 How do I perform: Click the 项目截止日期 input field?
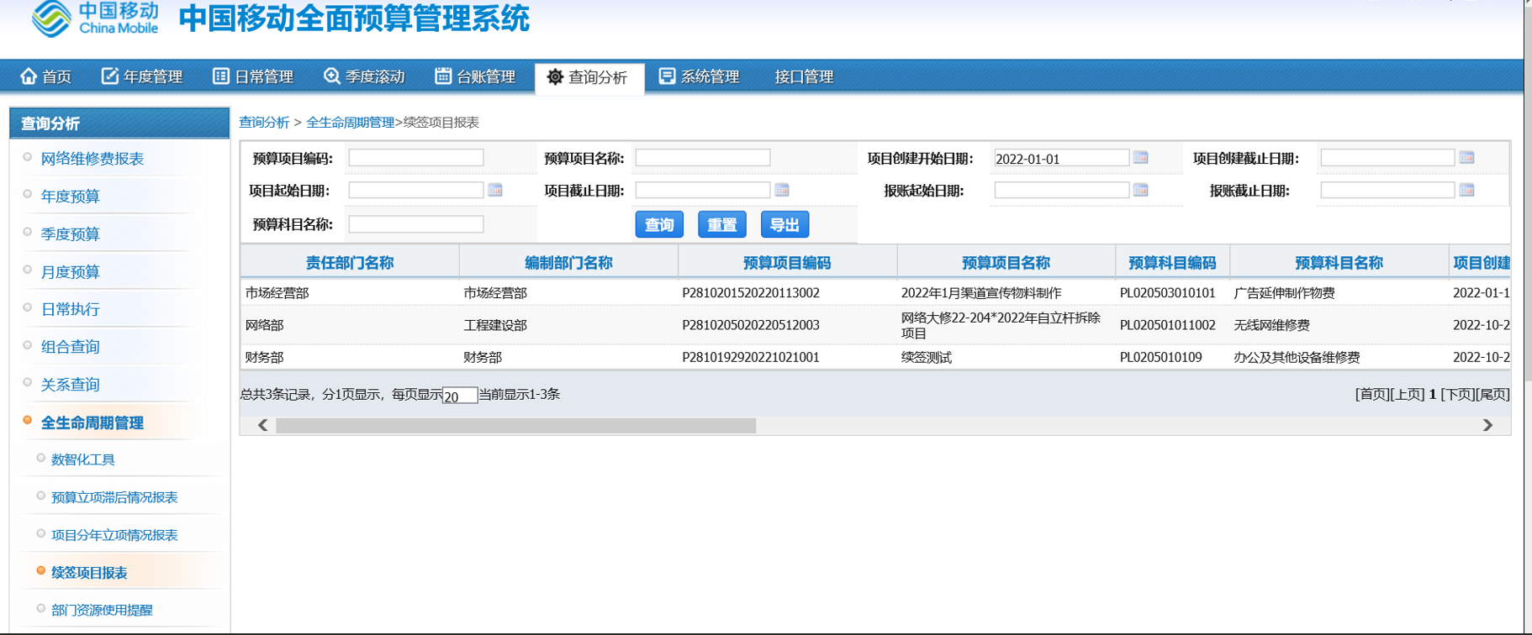click(x=703, y=191)
